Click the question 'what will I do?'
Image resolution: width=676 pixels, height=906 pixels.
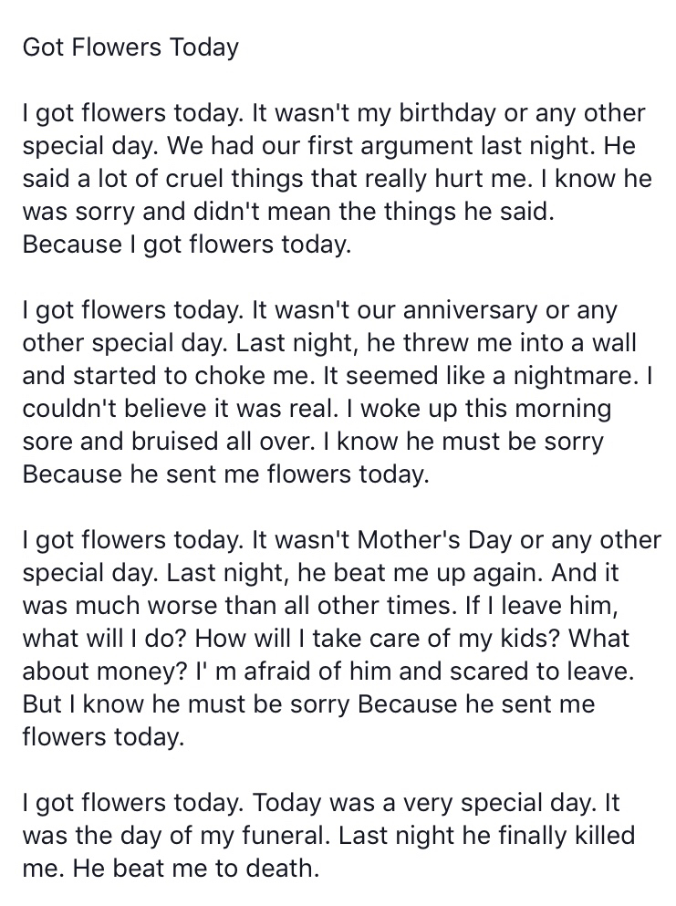click(x=105, y=639)
